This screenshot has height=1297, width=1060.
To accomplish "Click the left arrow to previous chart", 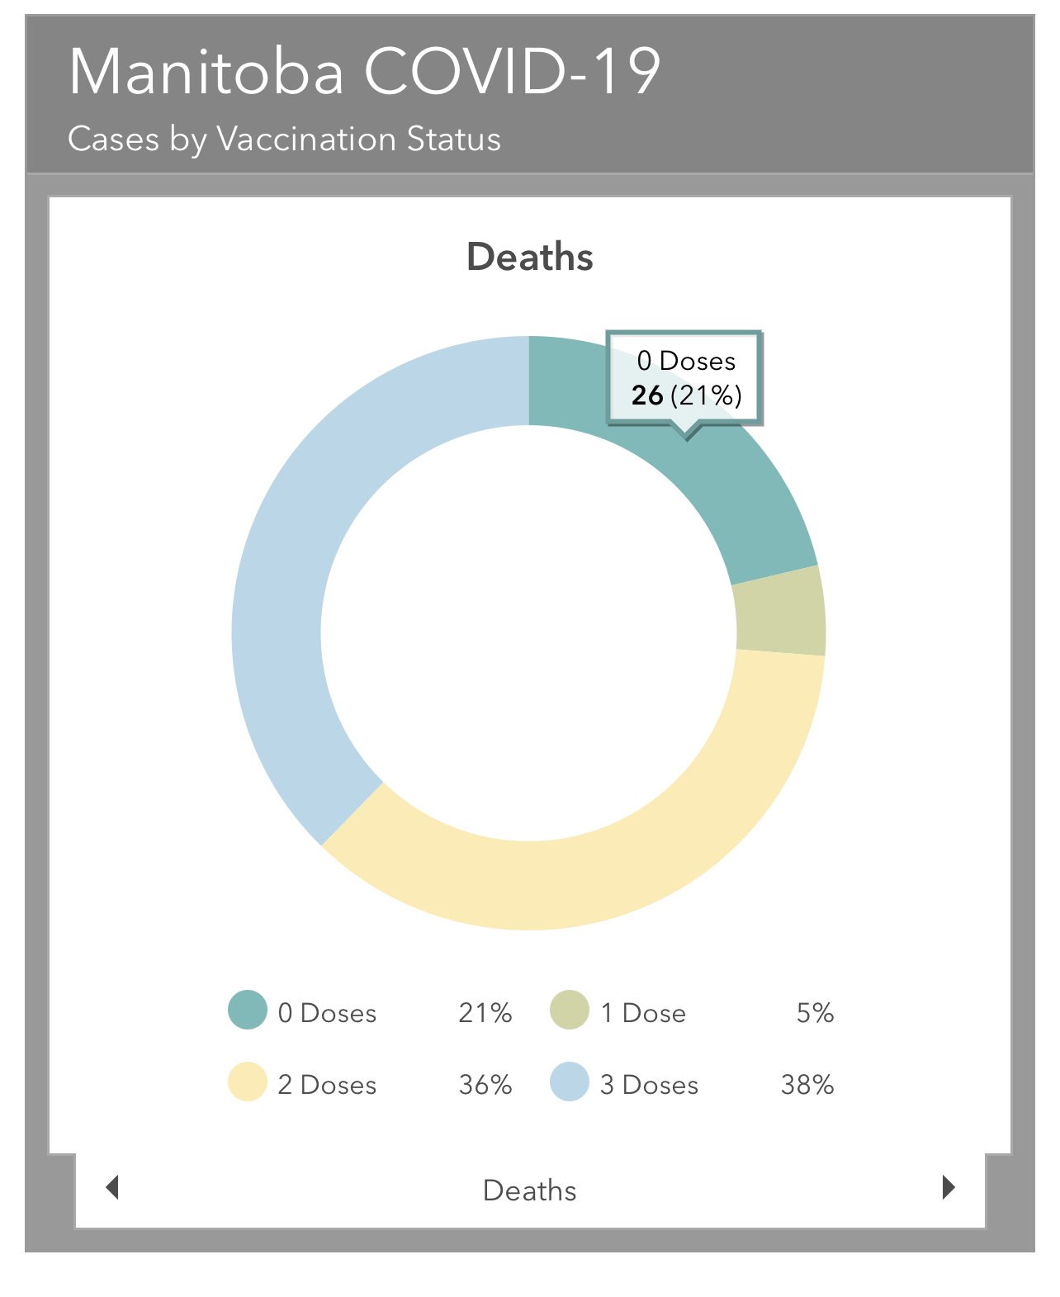I will click(x=113, y=1187).
